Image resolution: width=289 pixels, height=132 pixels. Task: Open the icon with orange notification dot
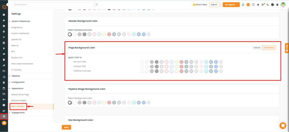click(263, 4)
